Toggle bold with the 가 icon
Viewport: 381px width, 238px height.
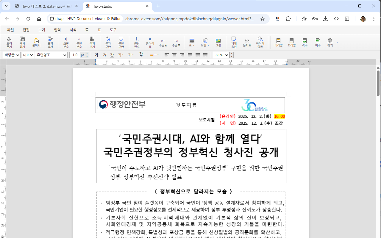pos(96,55)
